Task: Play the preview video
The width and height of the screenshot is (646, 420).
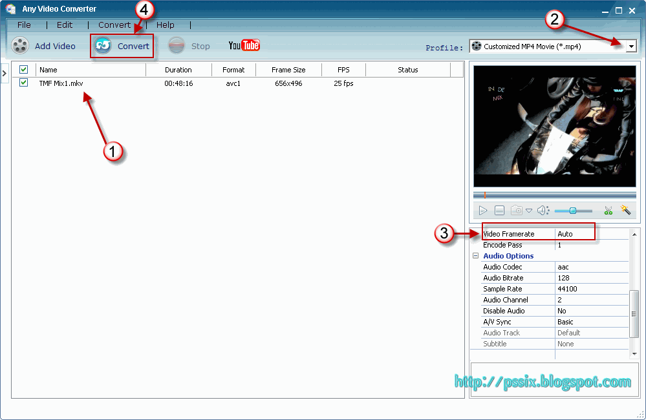Action: 482,210
